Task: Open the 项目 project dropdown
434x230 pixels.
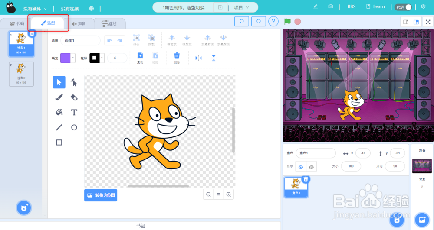Action: (x=241, y=7)
